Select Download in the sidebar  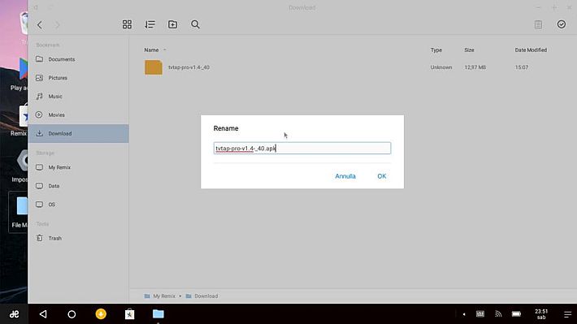point(78,133)
